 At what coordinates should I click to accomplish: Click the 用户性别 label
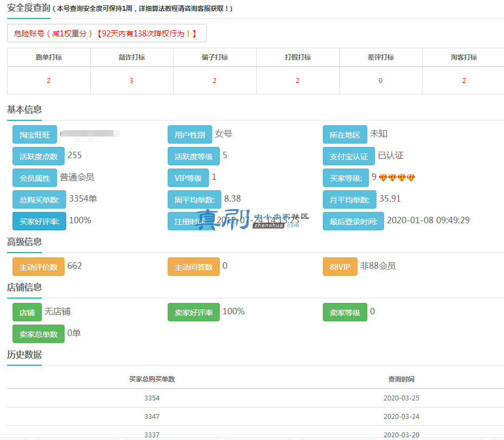pos(190,134)
